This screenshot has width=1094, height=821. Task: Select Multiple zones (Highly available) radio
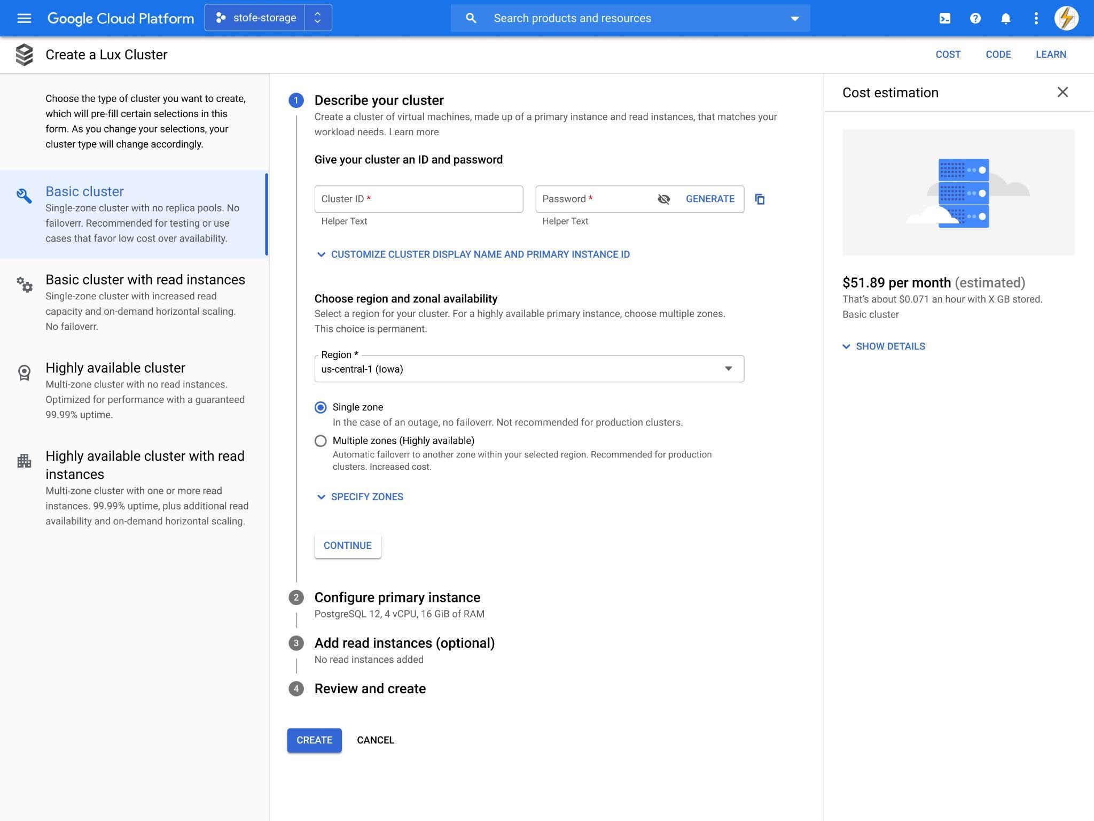[321, 441]
